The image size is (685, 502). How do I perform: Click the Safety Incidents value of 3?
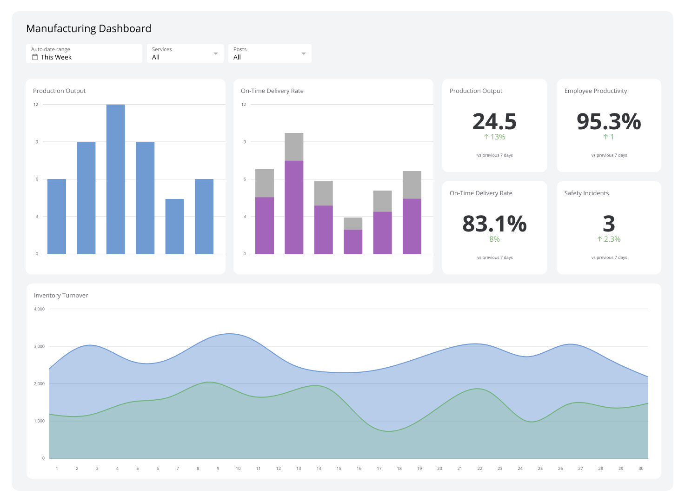[x=609, y=224]
